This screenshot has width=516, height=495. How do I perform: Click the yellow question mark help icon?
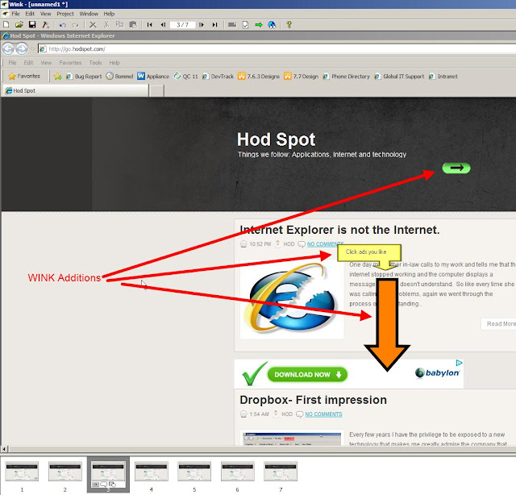[289, 25]
